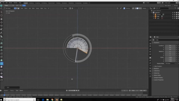This screenshot has width=179, height=101.
Task: Enable vertex select mode
Action: [x=15, y=8]
